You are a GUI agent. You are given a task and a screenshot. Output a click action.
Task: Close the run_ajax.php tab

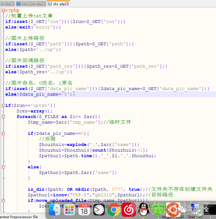(x=44, y=4)
